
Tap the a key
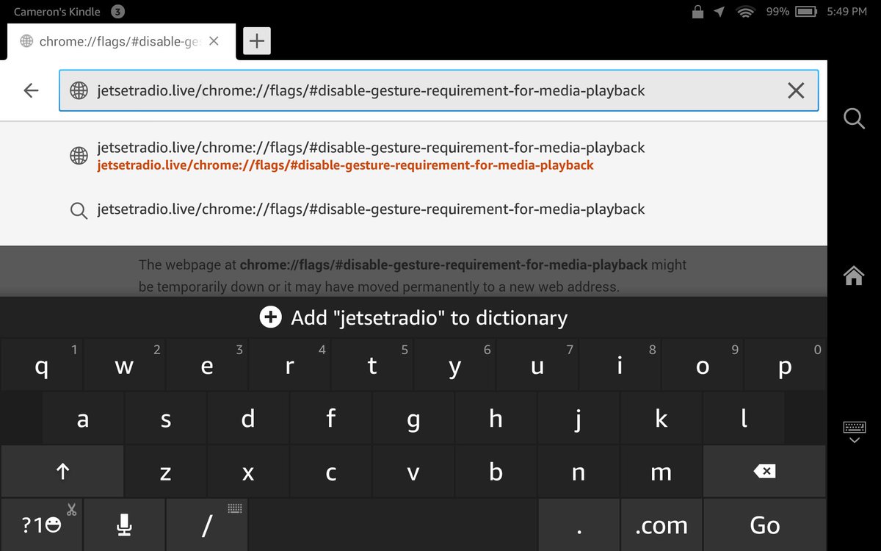[x=83, y=419]
